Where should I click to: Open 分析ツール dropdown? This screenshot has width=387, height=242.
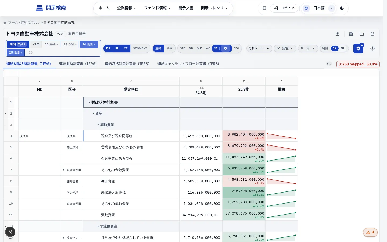point(259,48)
